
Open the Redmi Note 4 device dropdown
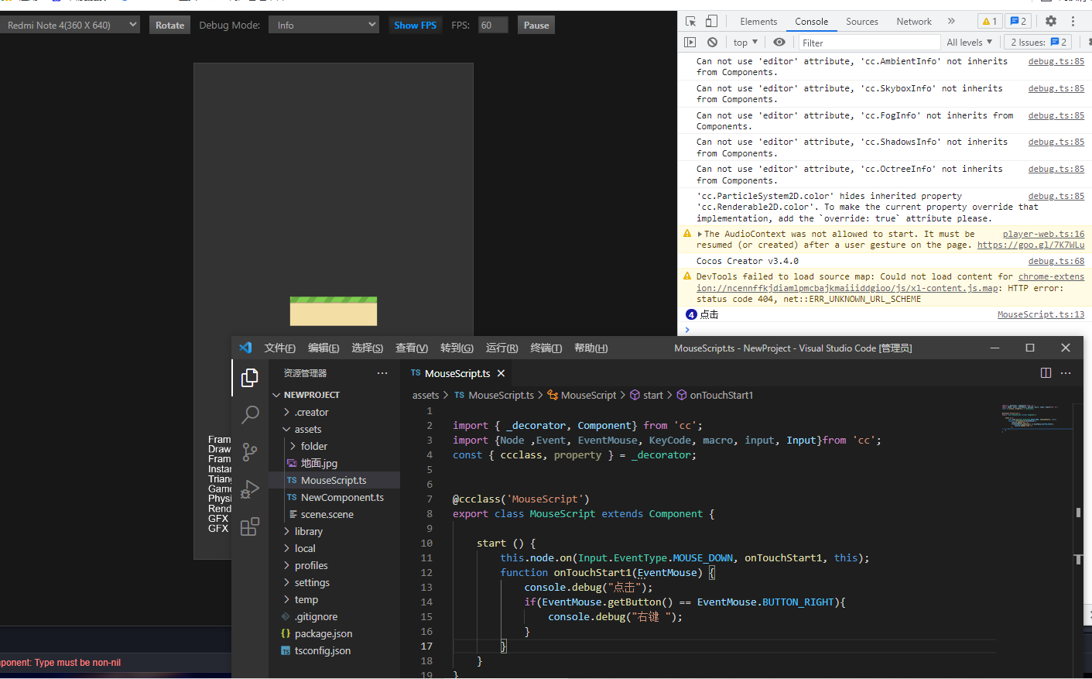point(70,26)
